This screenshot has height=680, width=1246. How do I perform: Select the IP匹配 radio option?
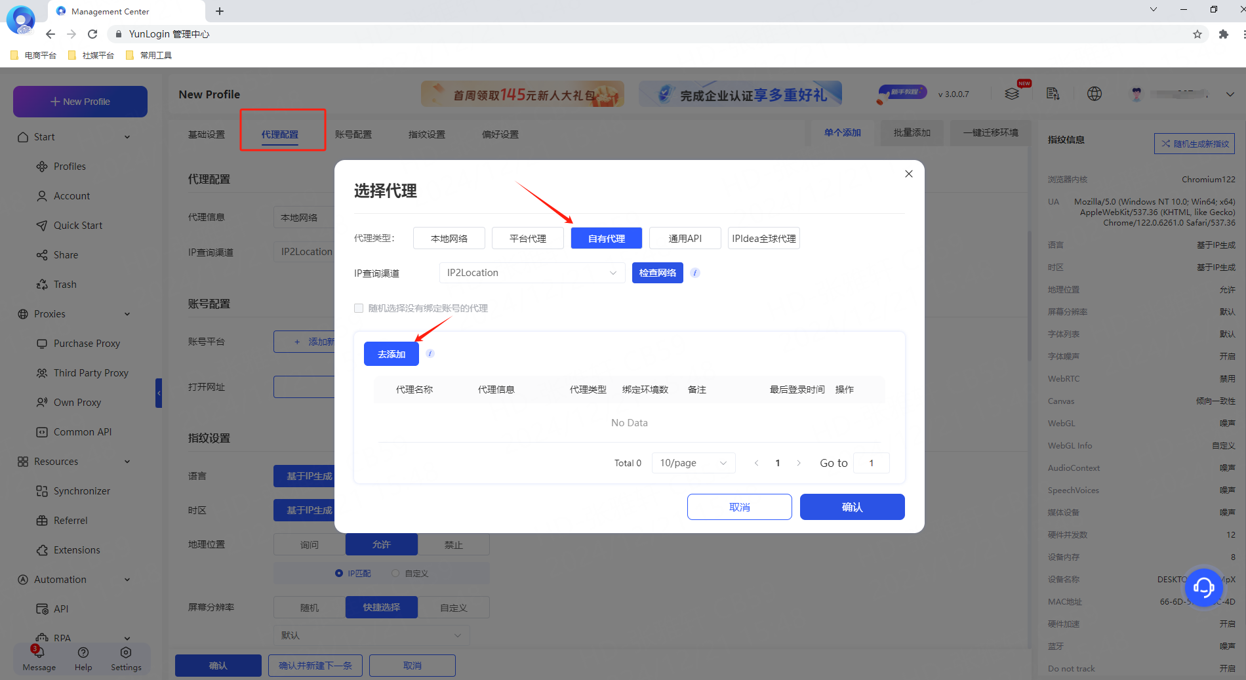point(339,573)
